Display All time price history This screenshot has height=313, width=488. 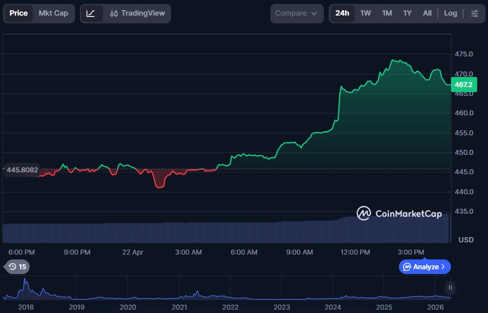427,13
